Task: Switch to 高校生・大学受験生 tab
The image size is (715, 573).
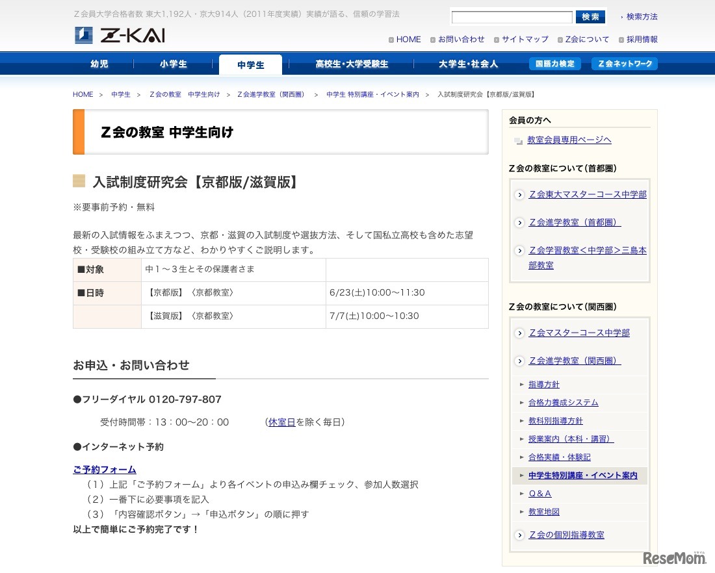Action: pos(352,64)
